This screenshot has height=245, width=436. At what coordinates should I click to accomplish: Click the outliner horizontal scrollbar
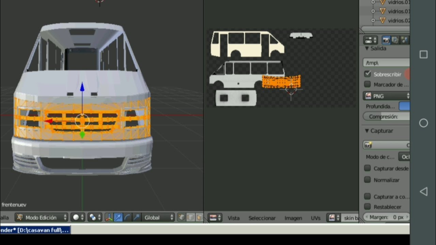click(x=385, y=30)
